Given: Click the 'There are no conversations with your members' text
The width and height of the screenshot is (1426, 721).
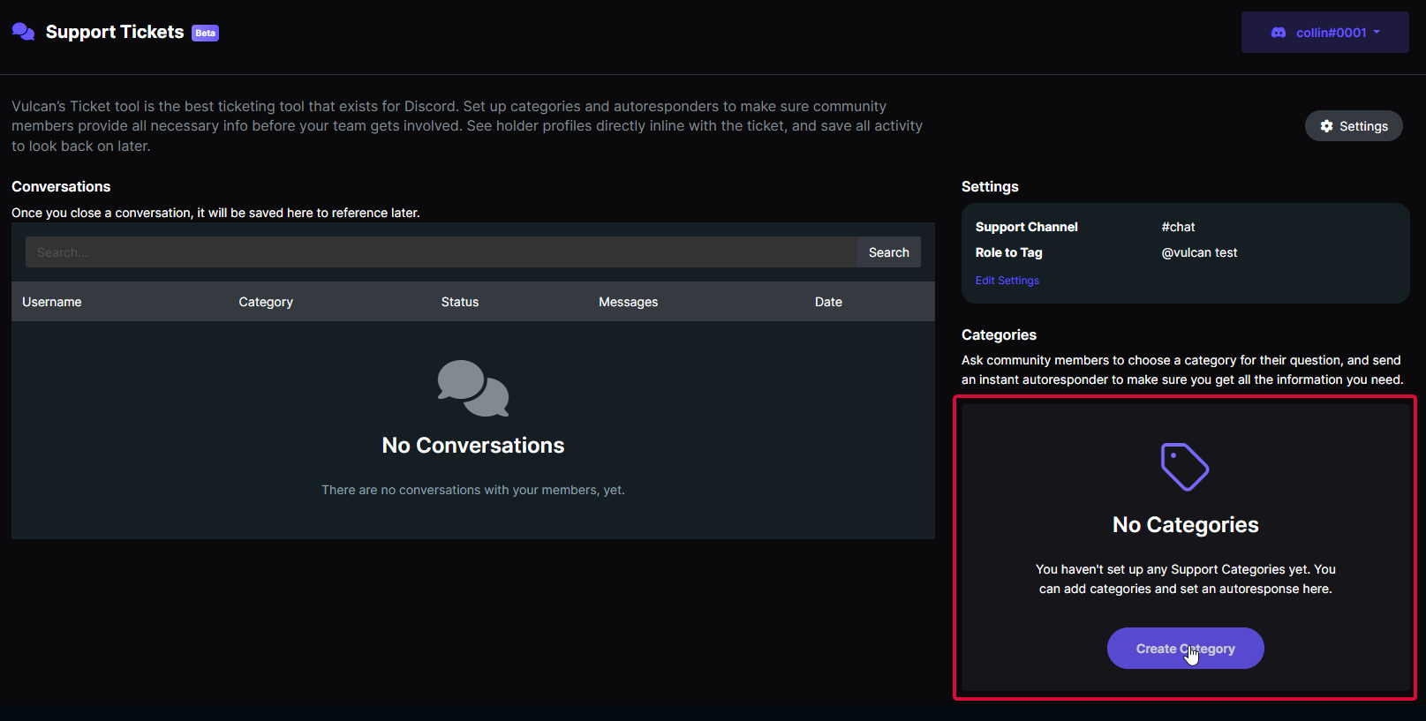Looking at the screenshot, I should tap(473, 490).
